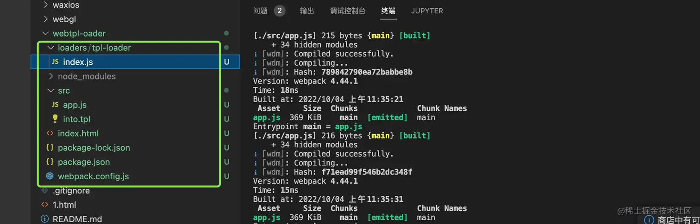The image size is (700, 224).
Task: Click the Time: 15ms line
Action: click(x=275, y=190)
